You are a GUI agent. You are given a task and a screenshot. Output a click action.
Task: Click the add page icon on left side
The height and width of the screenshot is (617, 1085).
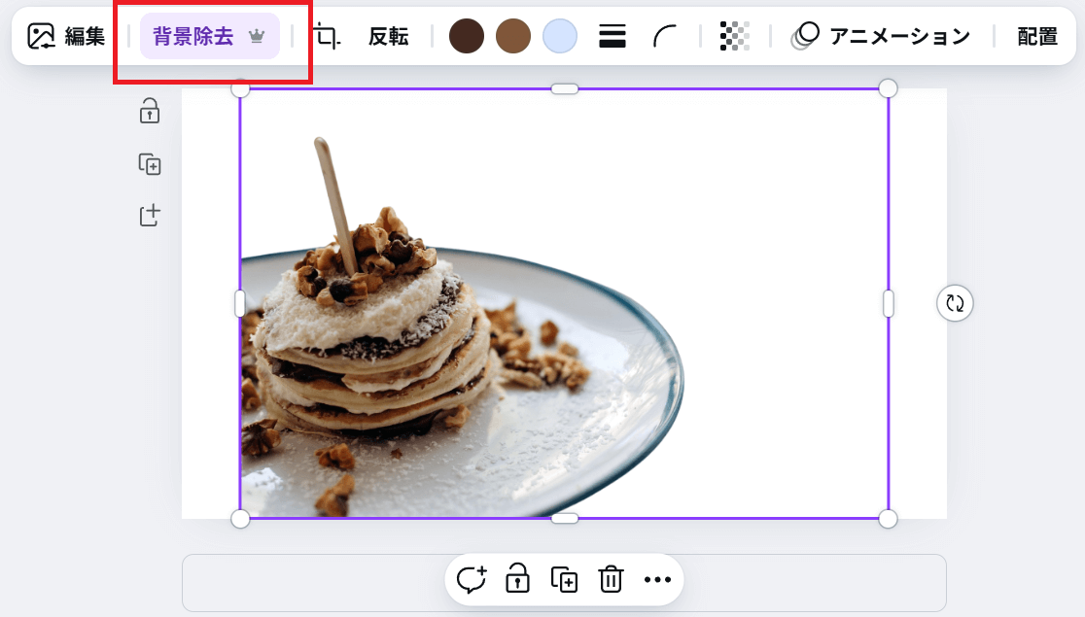point(150,216)
